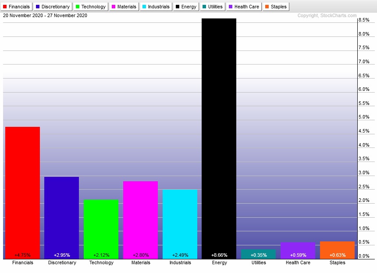
Task: Click the red Financials bar
Action: tap(23, 193)
